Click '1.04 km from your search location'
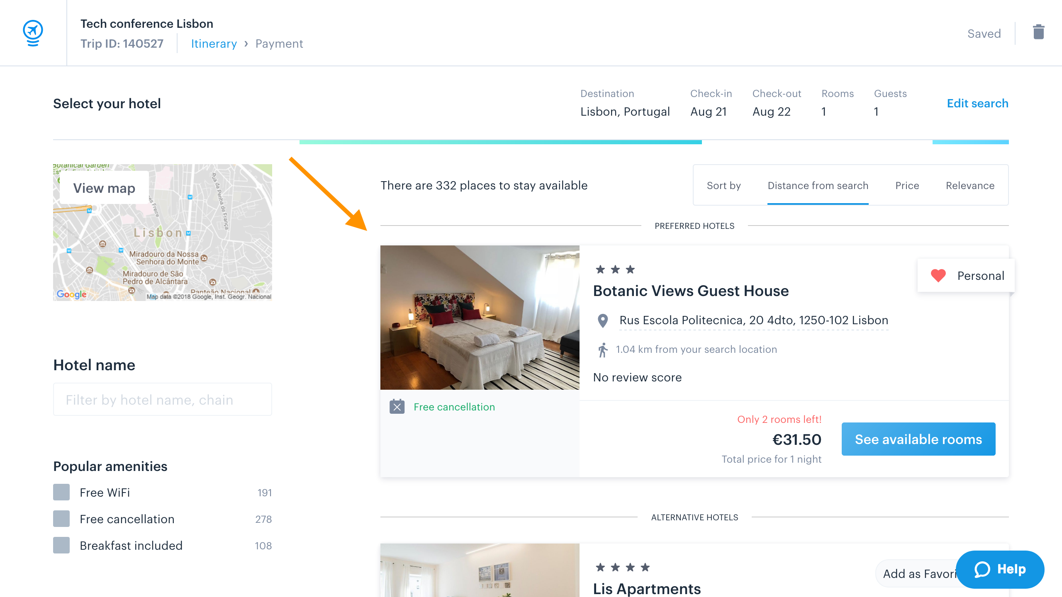 click(x=696, y=349)
